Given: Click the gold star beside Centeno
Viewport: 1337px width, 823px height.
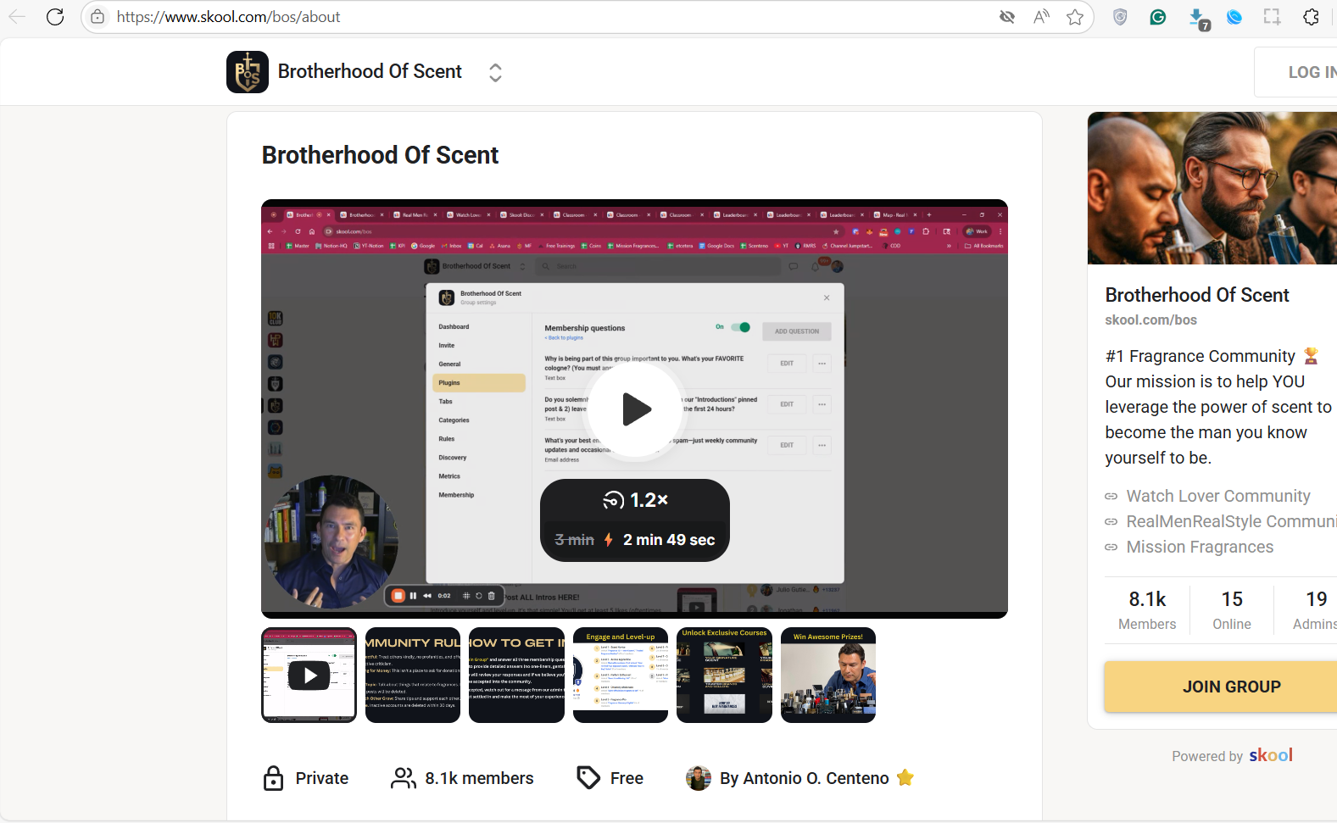Looking at the screenshot, I should [x=905, y=777].
